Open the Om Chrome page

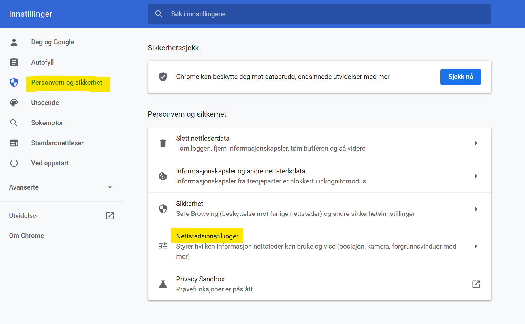[x=27, y=236]
